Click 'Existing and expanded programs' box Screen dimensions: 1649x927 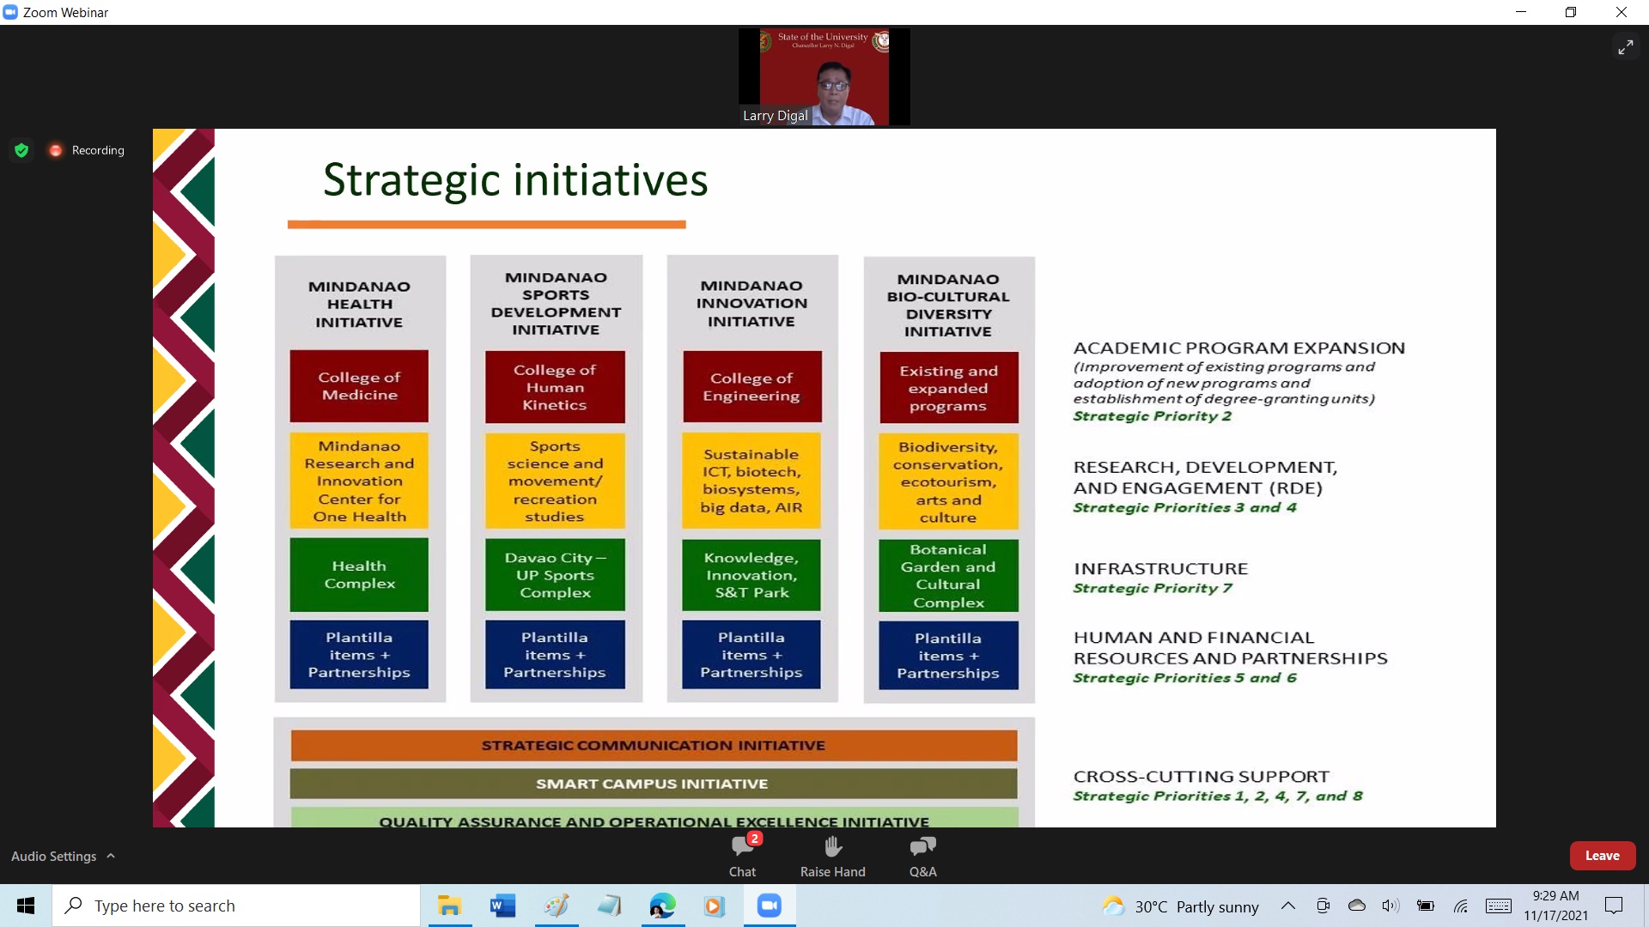point(948,388)
